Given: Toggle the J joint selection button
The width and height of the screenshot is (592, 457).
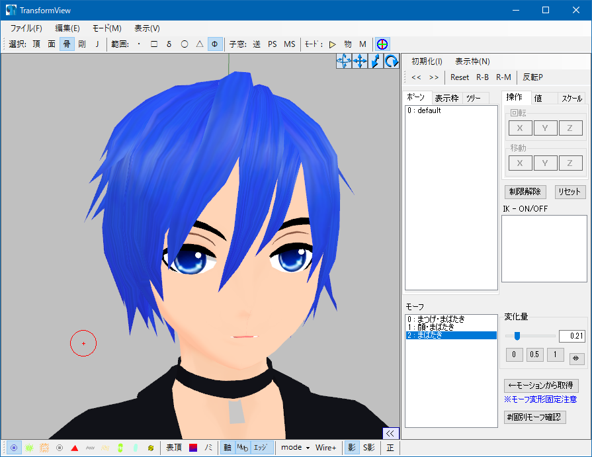Looking at the screenshot, I should 97,44.
